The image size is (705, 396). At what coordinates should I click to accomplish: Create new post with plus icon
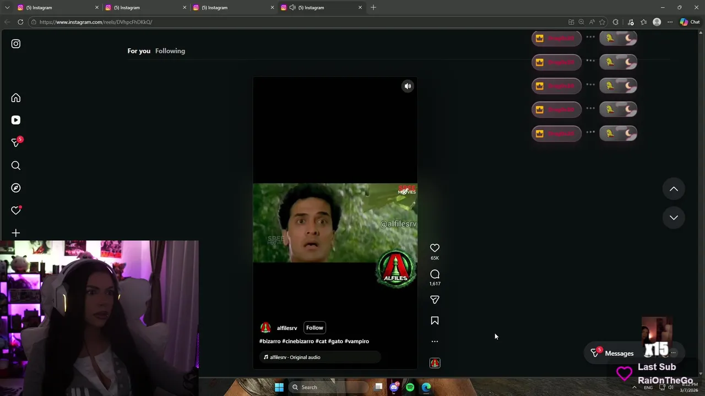point(16,233)
